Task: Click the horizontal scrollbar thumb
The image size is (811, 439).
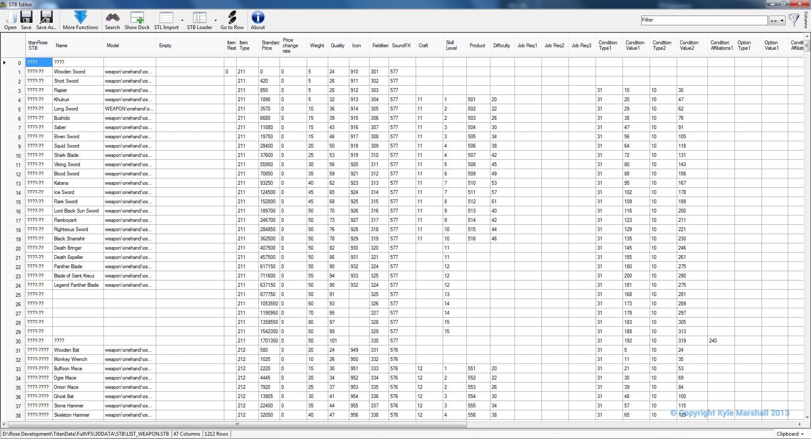Action: (x=237, y=424)
